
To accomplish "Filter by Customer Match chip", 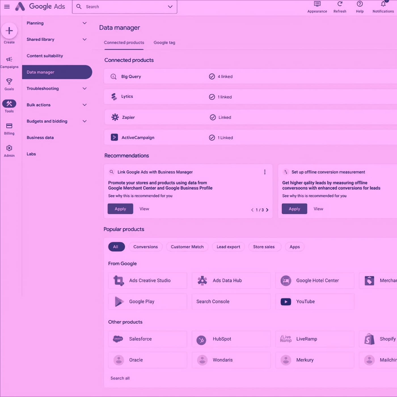I will (x=187, y=247).
